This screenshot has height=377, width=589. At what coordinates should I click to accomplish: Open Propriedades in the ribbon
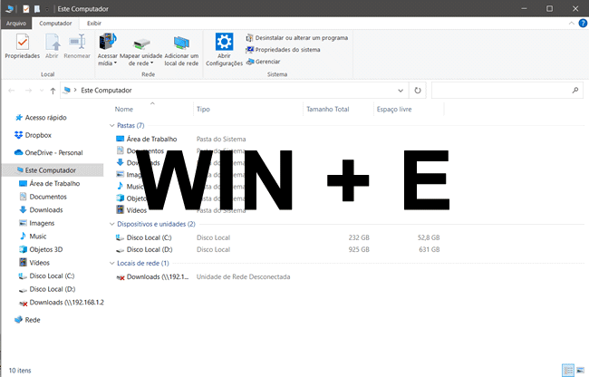tap(22, 47)
